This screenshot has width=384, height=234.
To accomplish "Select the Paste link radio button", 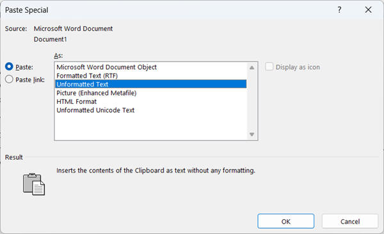I will tap(9, 79).
